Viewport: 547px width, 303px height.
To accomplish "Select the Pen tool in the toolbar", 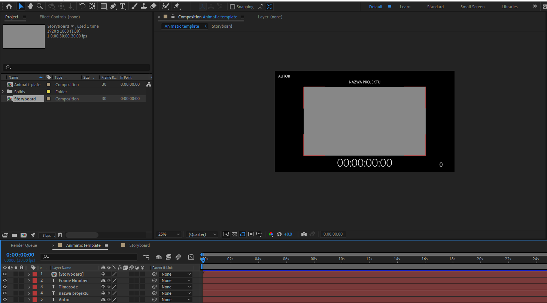I will (113, 6).
